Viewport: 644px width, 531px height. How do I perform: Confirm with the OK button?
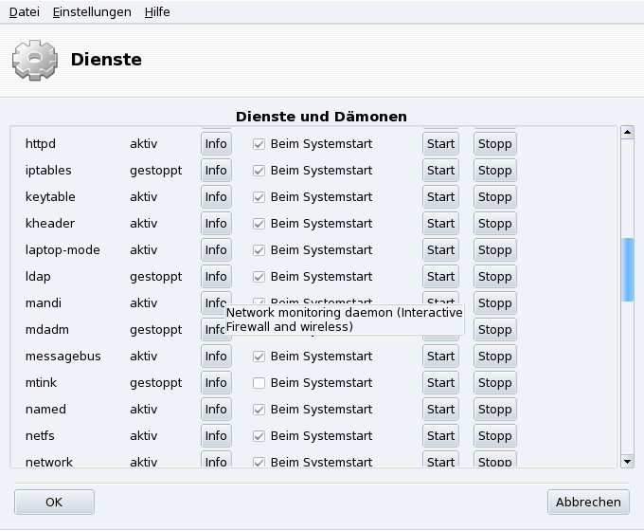(x=54, y=502)
